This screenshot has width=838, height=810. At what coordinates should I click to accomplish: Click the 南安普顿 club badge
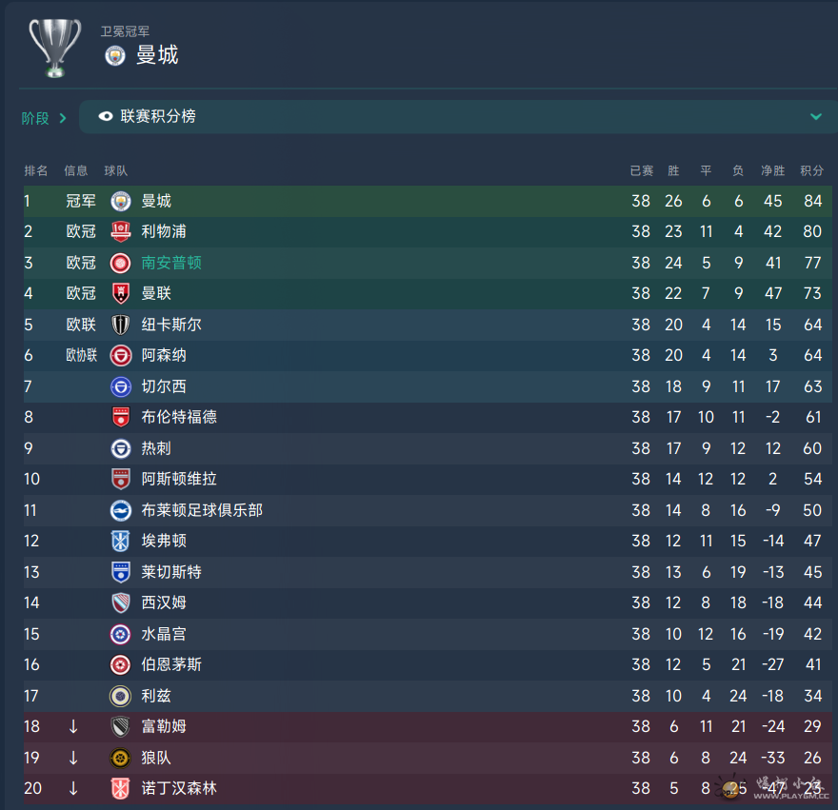tap(121, 263)
